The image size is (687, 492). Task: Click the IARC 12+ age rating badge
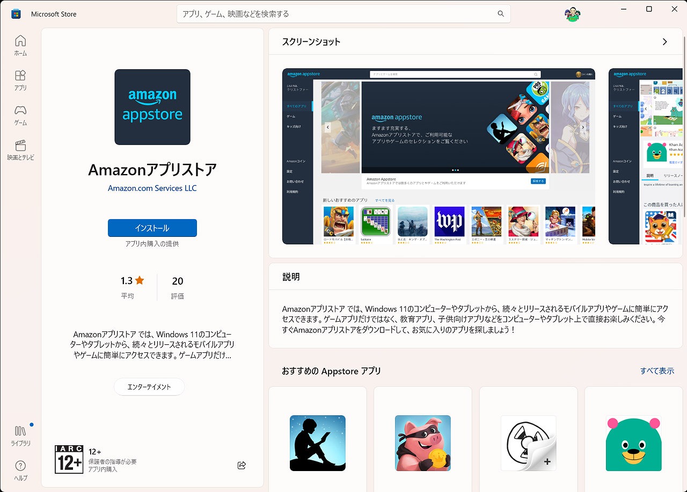pyautogui.click(x=69, y=458)
